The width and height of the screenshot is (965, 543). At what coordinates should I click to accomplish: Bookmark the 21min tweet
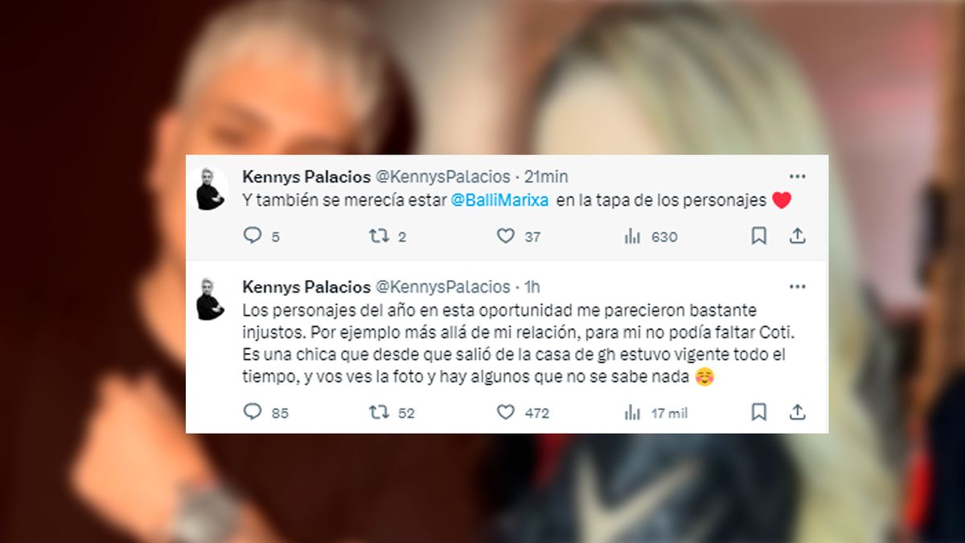[x=758, y=236]
